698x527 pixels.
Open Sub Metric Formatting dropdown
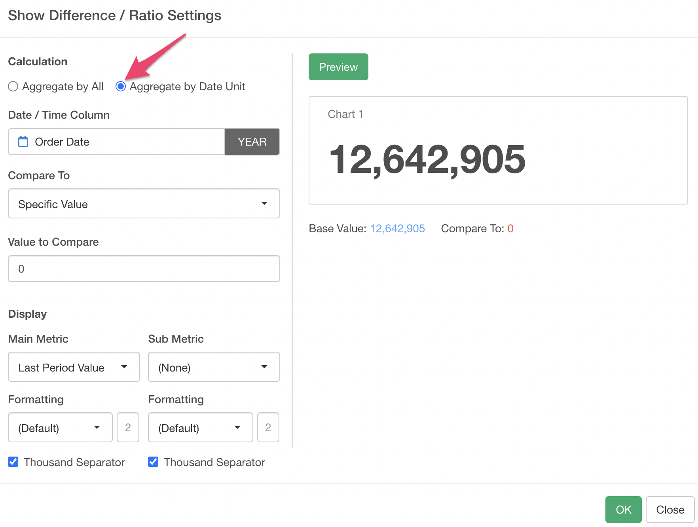point(200,428)
